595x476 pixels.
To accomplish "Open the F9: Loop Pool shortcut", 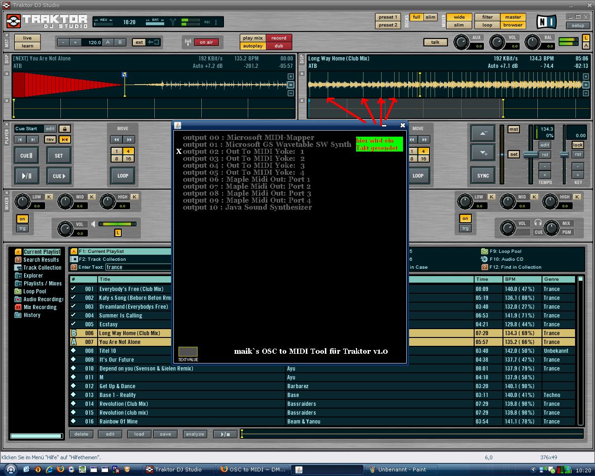I will pyautogui.click(x=505, y=251).
